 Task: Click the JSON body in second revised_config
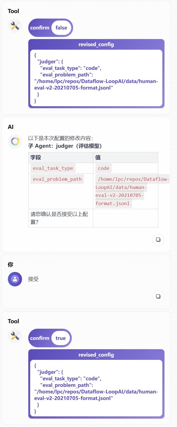(96, 388)
